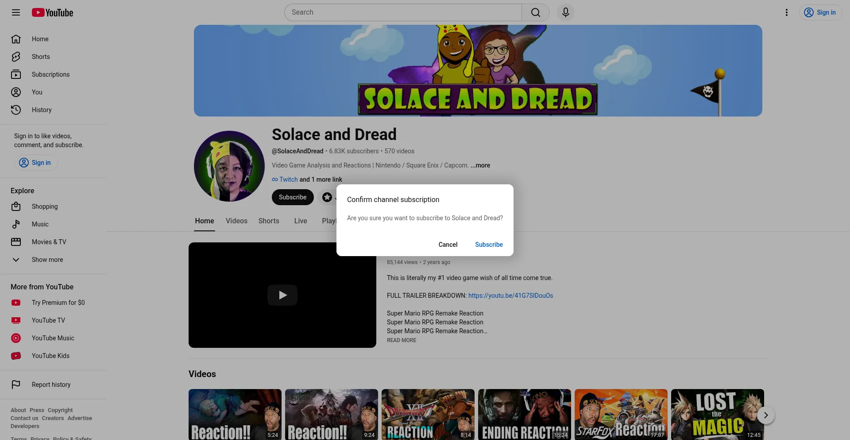850x440 pixels.
Task: Advance Videos carousel with next arrow
Action: pos(766,415)
